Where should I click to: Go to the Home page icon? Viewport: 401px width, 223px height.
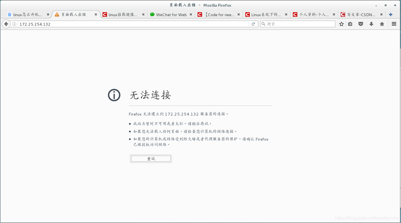pos(382,24)
